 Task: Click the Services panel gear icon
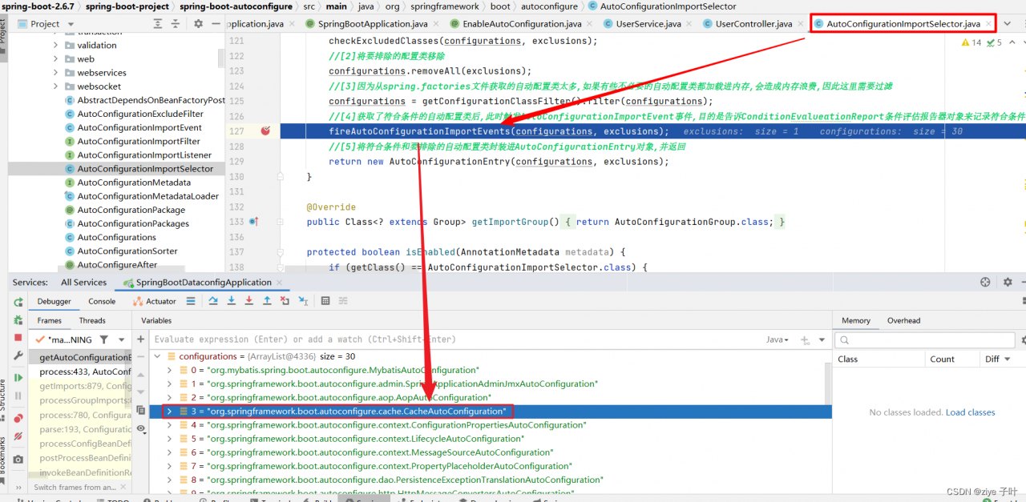1008,282
